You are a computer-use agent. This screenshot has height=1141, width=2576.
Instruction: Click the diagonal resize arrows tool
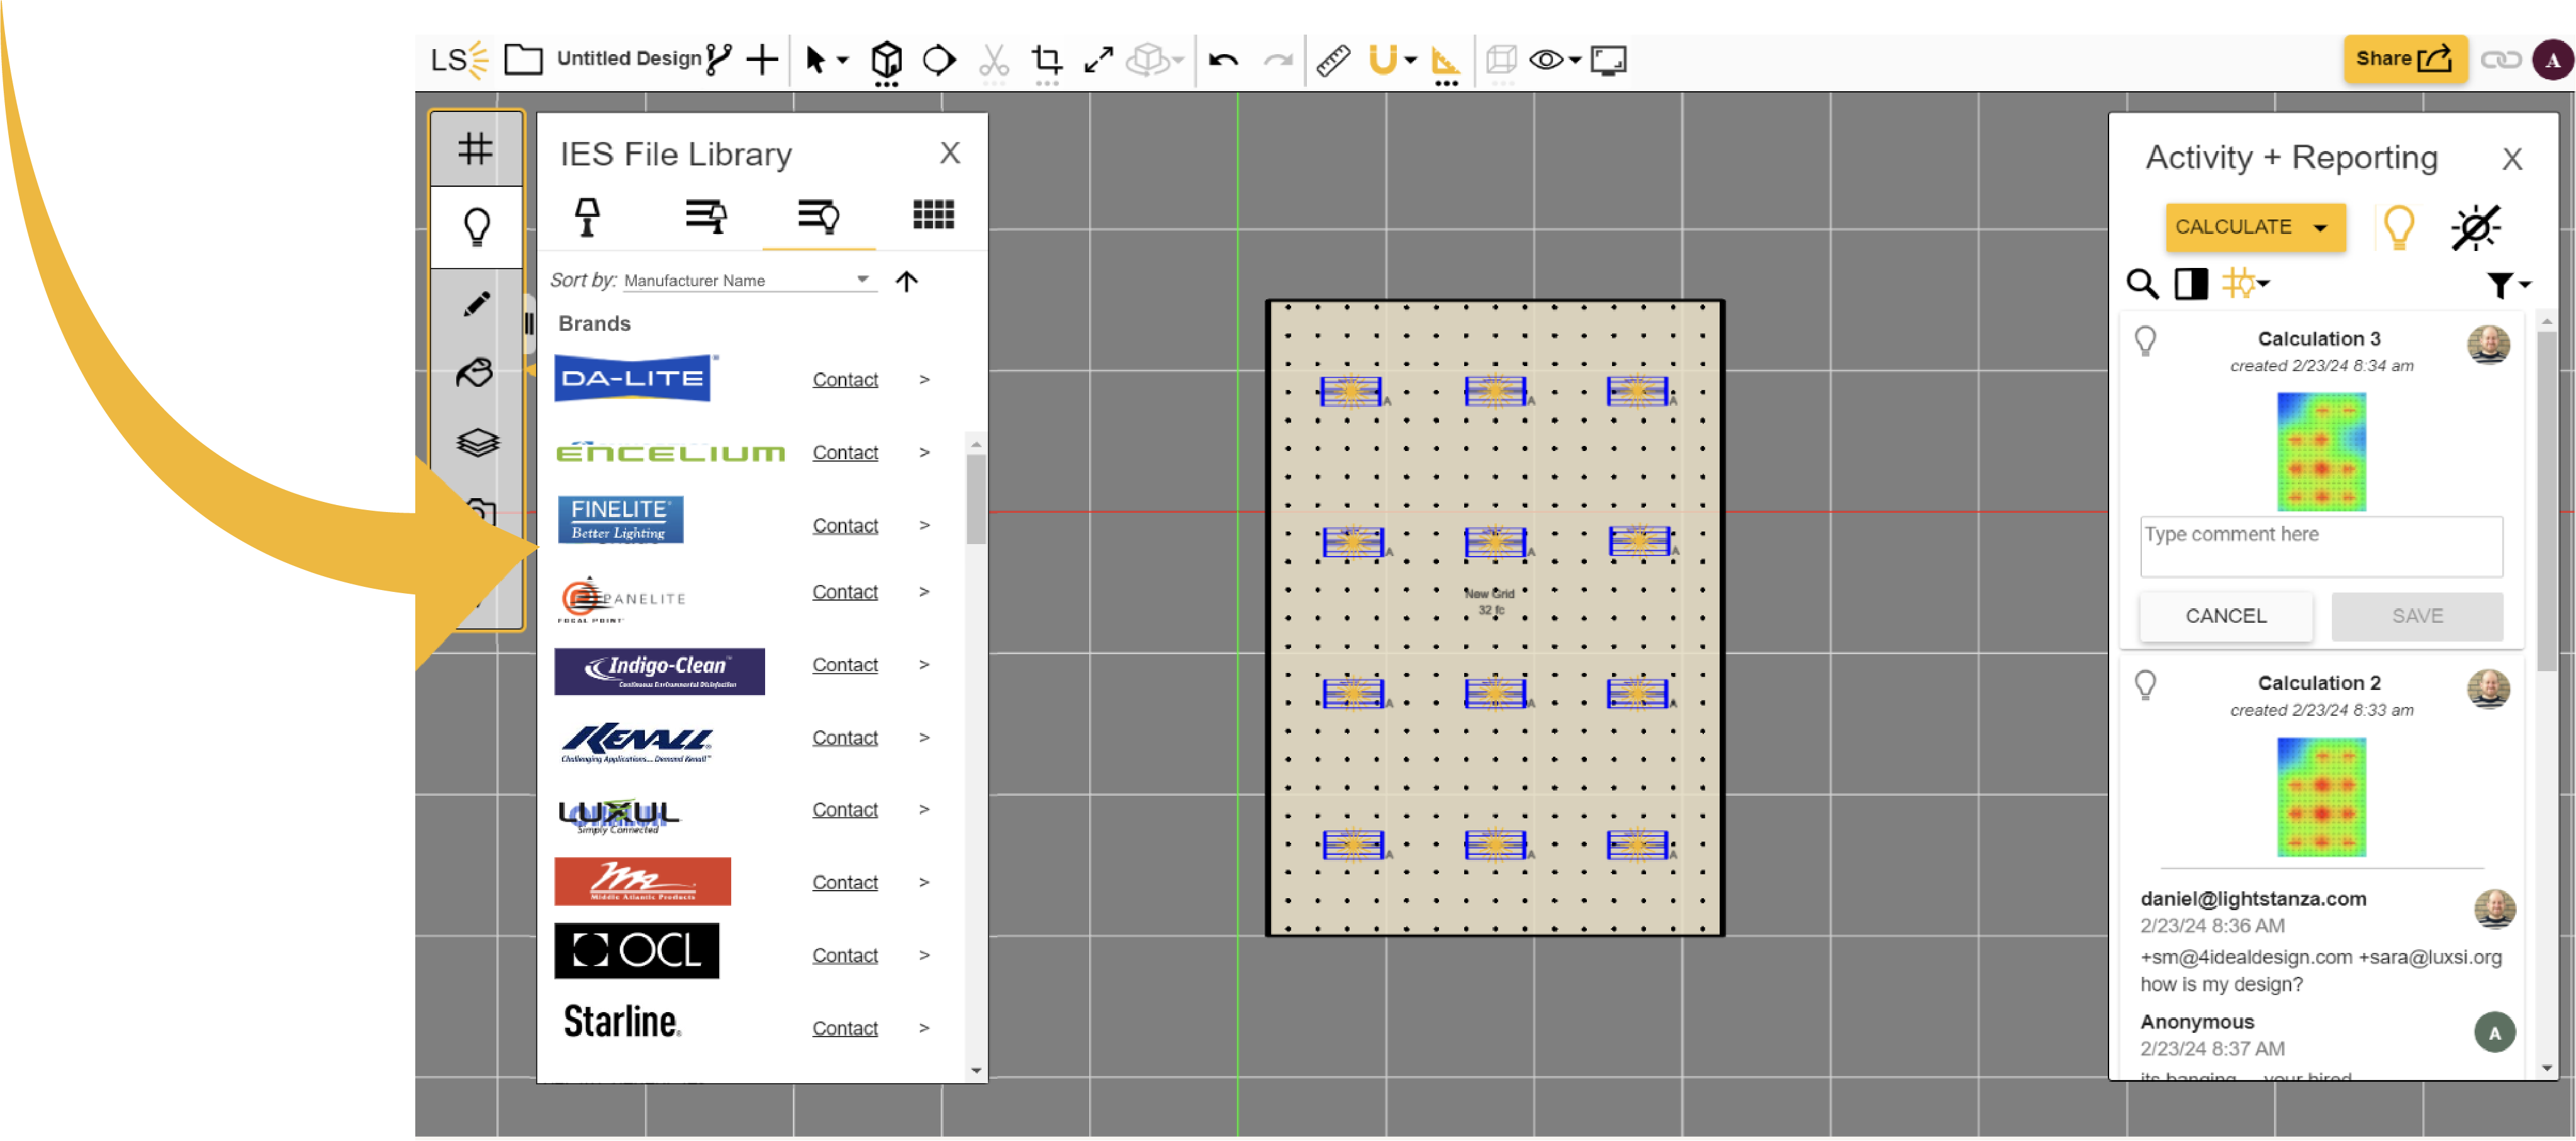click(x=1099, y=60)
